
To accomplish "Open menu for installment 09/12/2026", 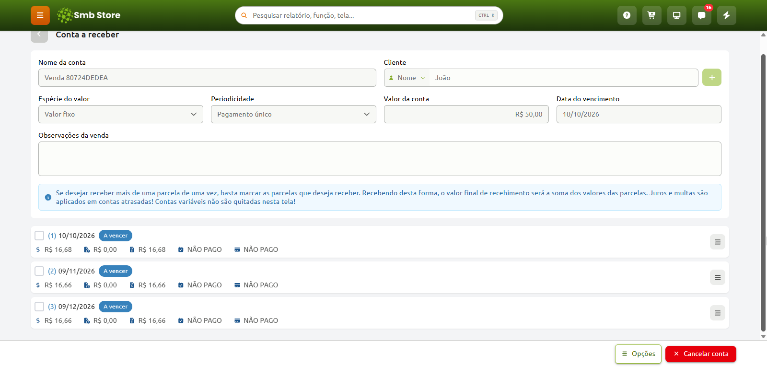I will (718, 313).
